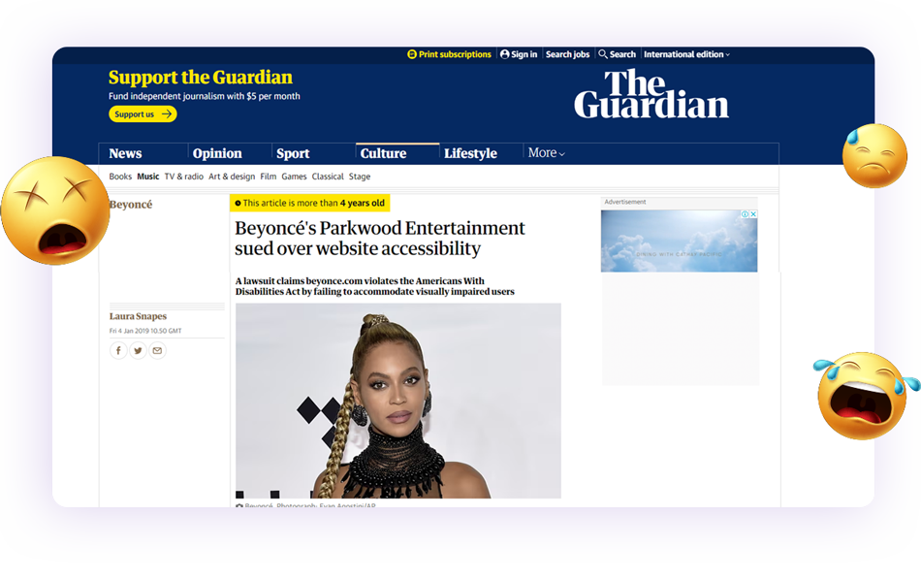The image size is (921, 580).
Task: Close the advertisement with X icon
Action: [x=753, y=214]
